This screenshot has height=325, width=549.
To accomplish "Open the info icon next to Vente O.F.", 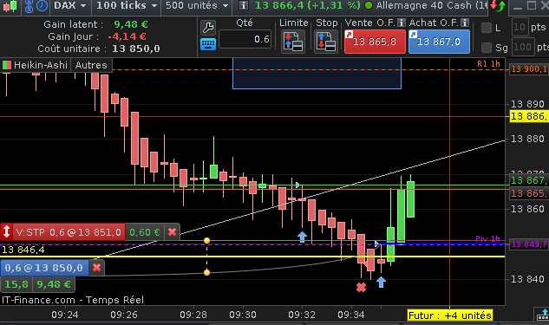I will click(402, 23).
